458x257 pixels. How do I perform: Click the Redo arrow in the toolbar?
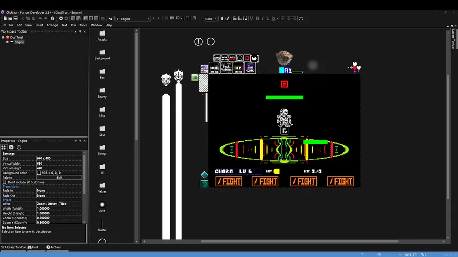pos(46,18)
